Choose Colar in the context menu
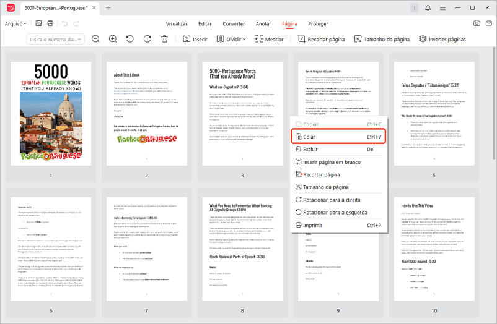The width and height of the screenshot is (497, 324). (338, 137)
